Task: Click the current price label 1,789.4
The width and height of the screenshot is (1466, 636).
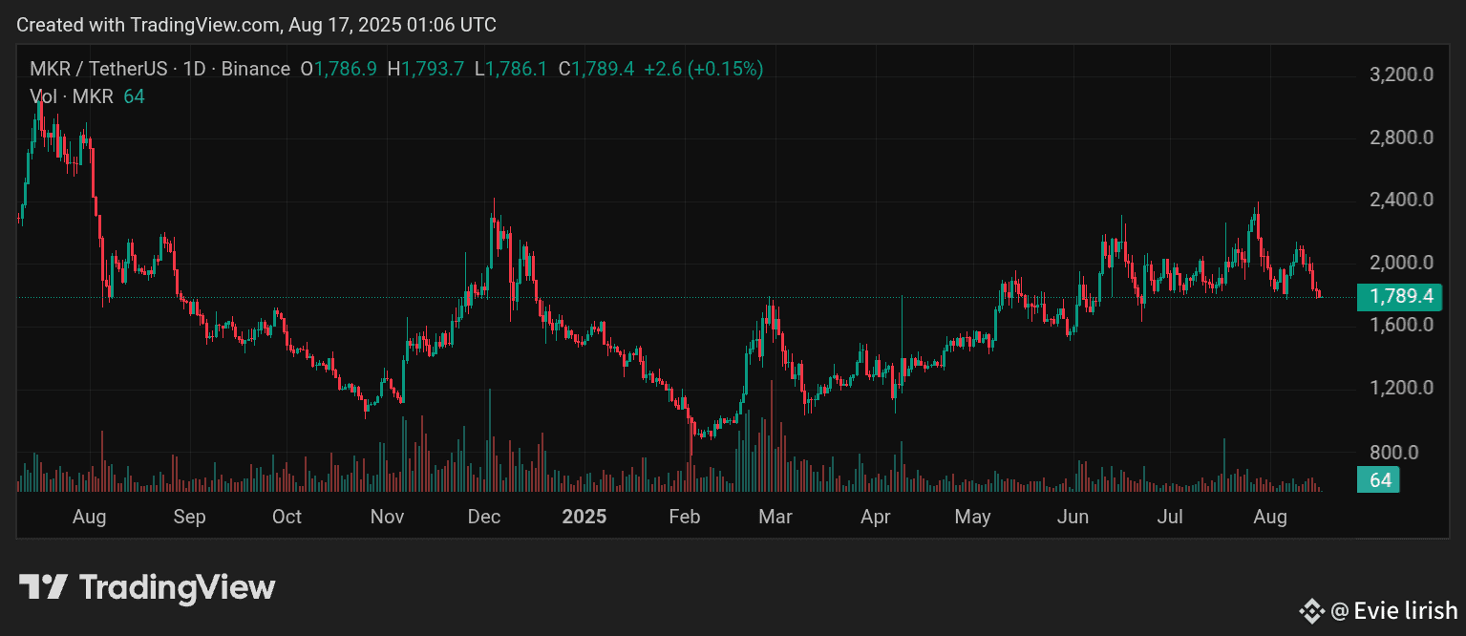Action: tap(1400, 297)
